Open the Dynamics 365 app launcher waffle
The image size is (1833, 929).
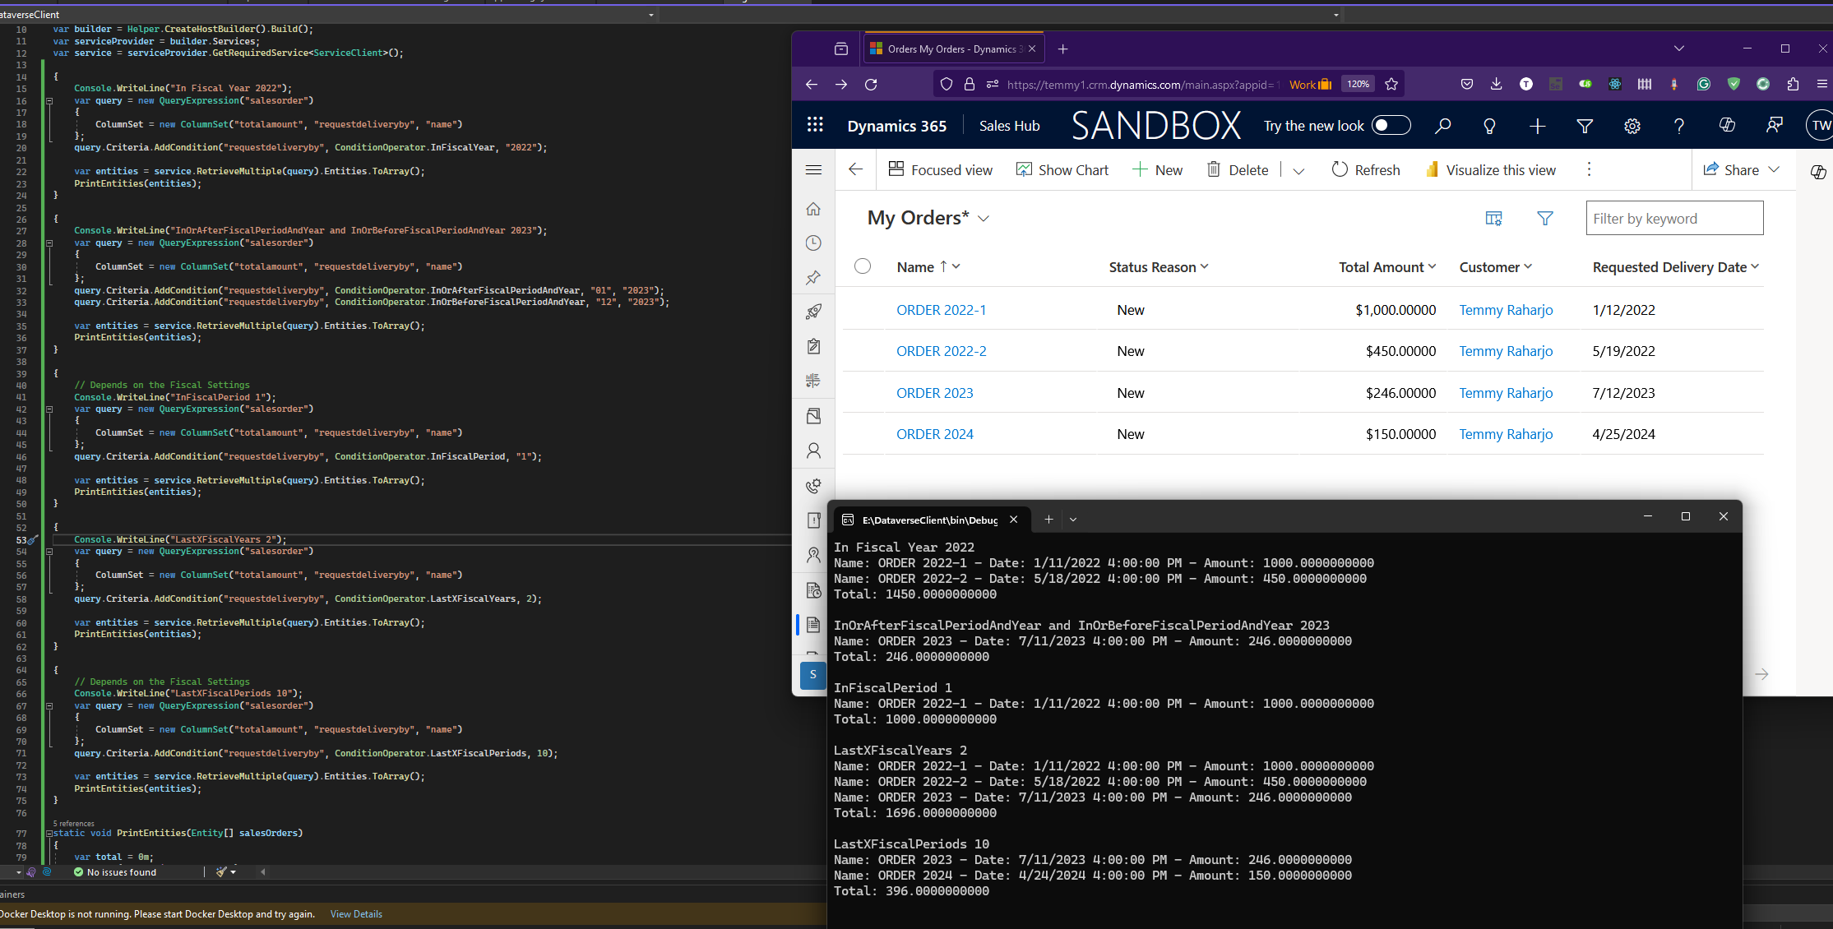[x=815, y=125]
